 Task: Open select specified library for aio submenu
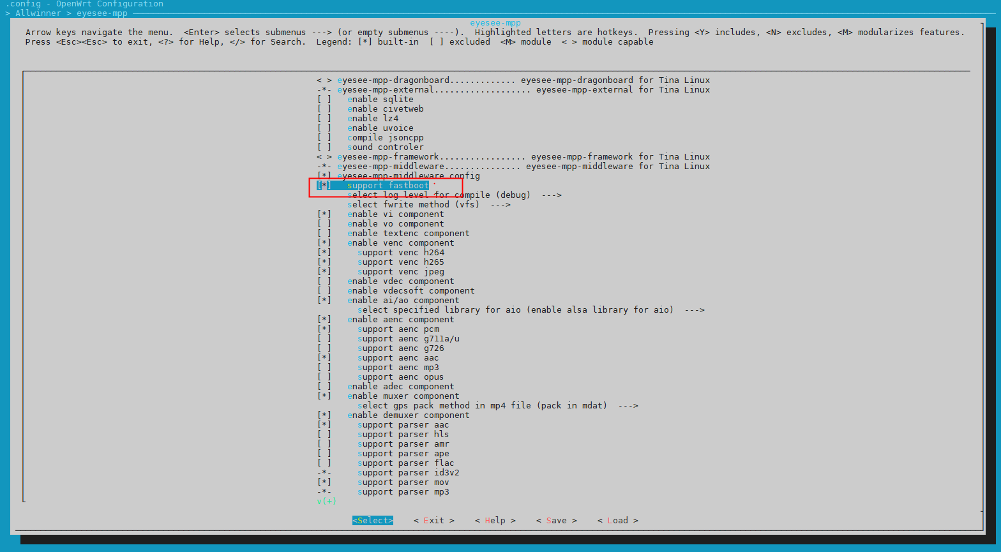pyautogui.click(x=531, y=310)
